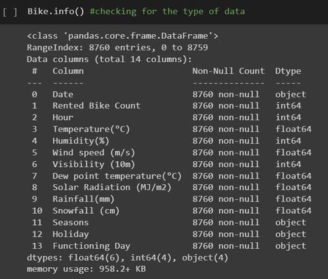Click the 'int64' dtype in the Hour row
The image size is (328, 279).
coord(288,117)
